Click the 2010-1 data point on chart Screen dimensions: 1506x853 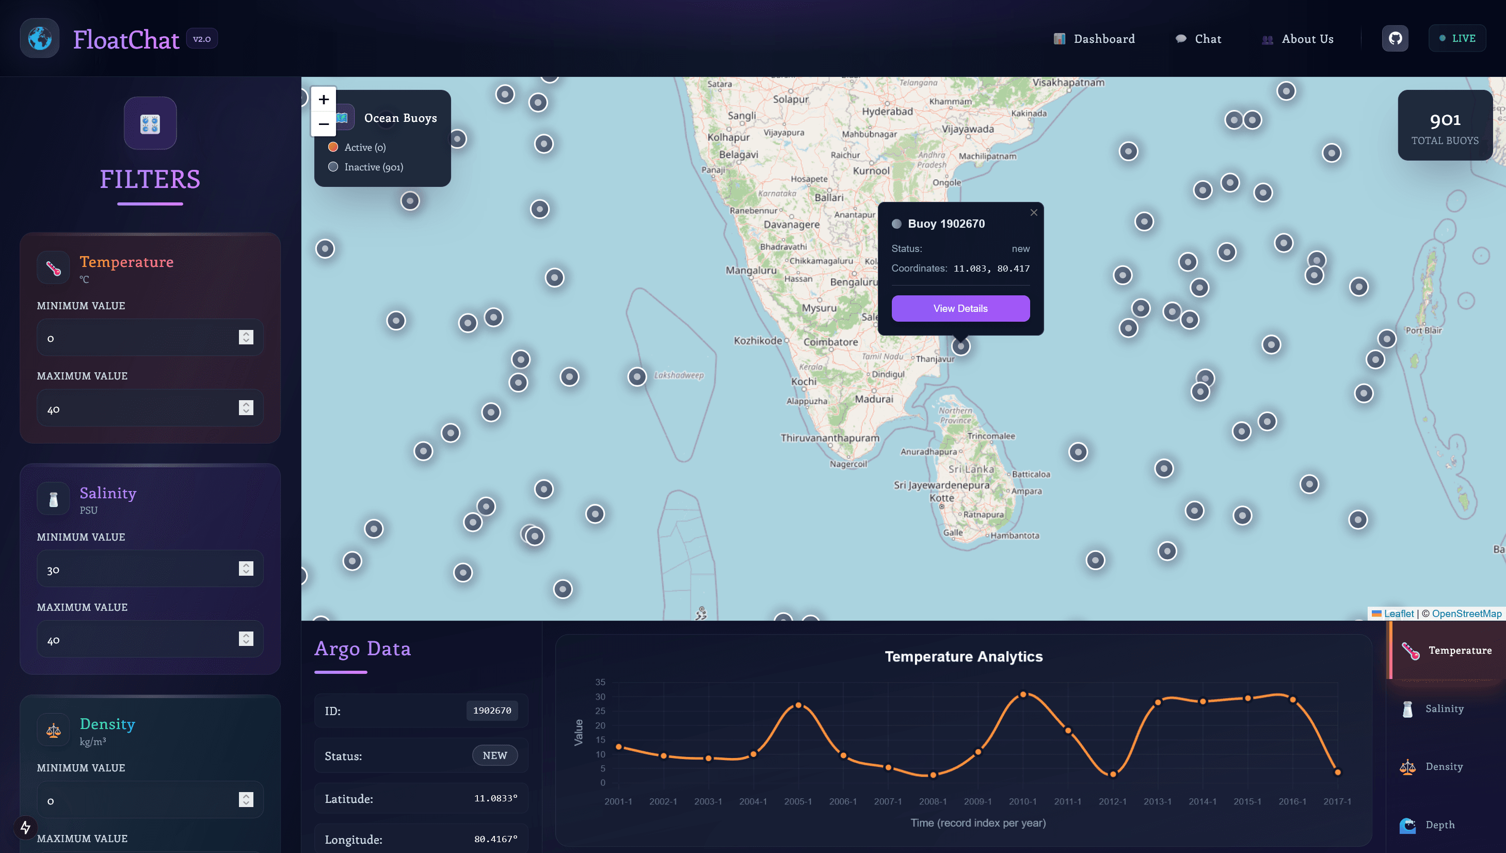1023,695
